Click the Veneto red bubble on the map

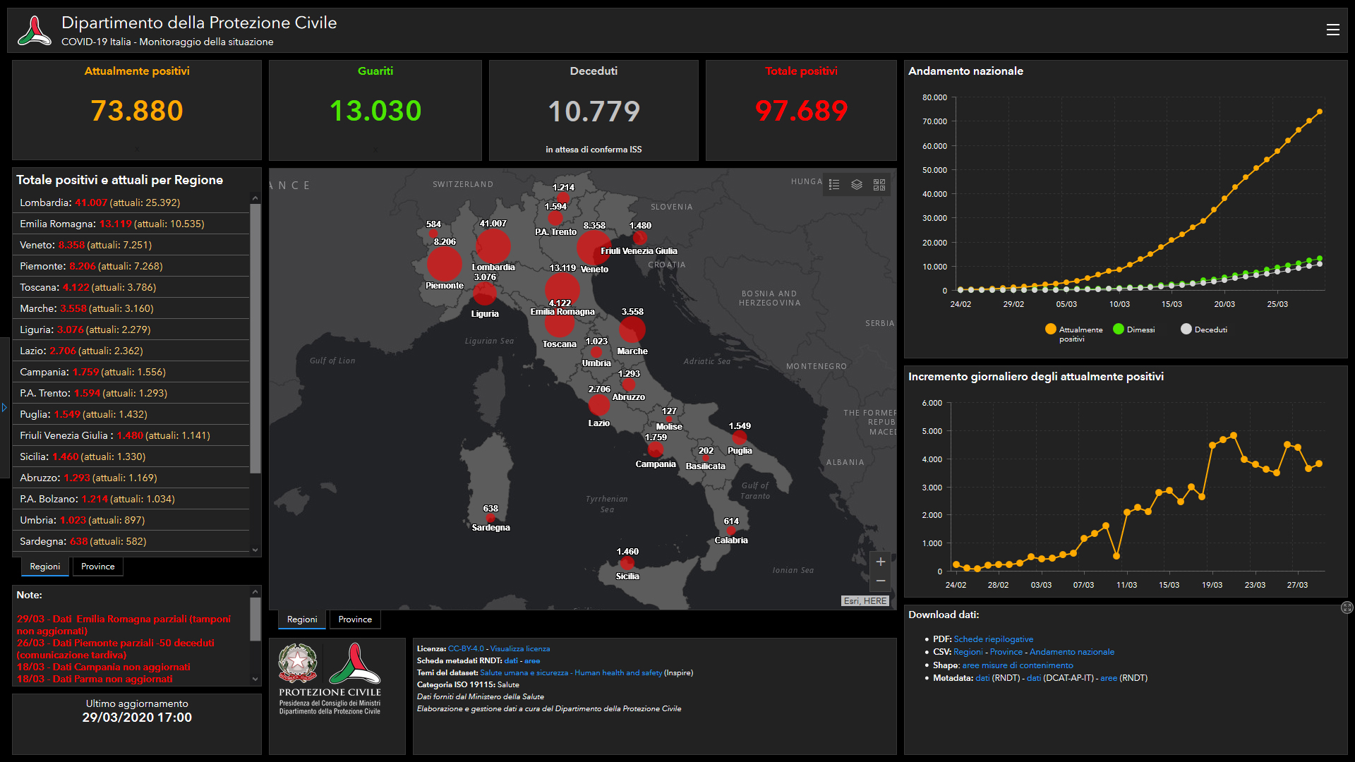pyautogui.click(x=594, y=248)
